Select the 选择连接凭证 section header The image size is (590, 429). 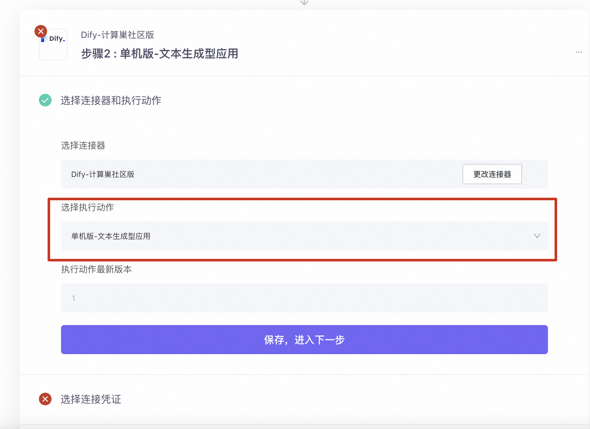point(90,399)
